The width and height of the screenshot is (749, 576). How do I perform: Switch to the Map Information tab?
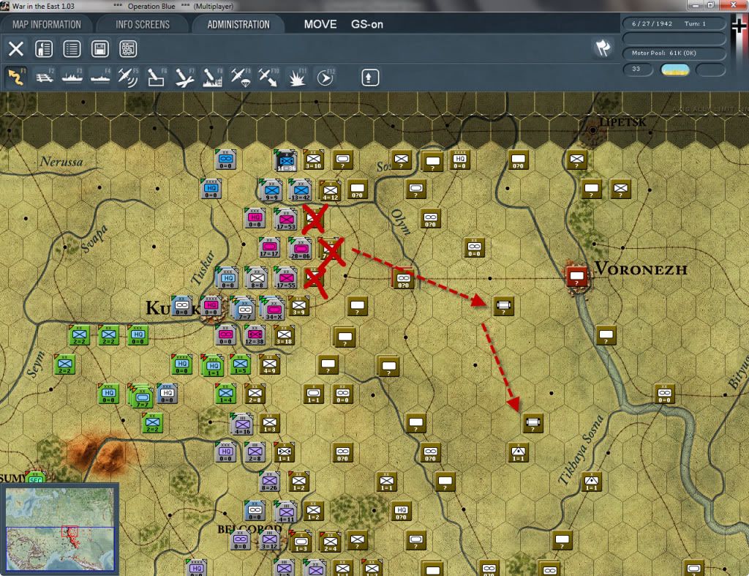point(46,24)
